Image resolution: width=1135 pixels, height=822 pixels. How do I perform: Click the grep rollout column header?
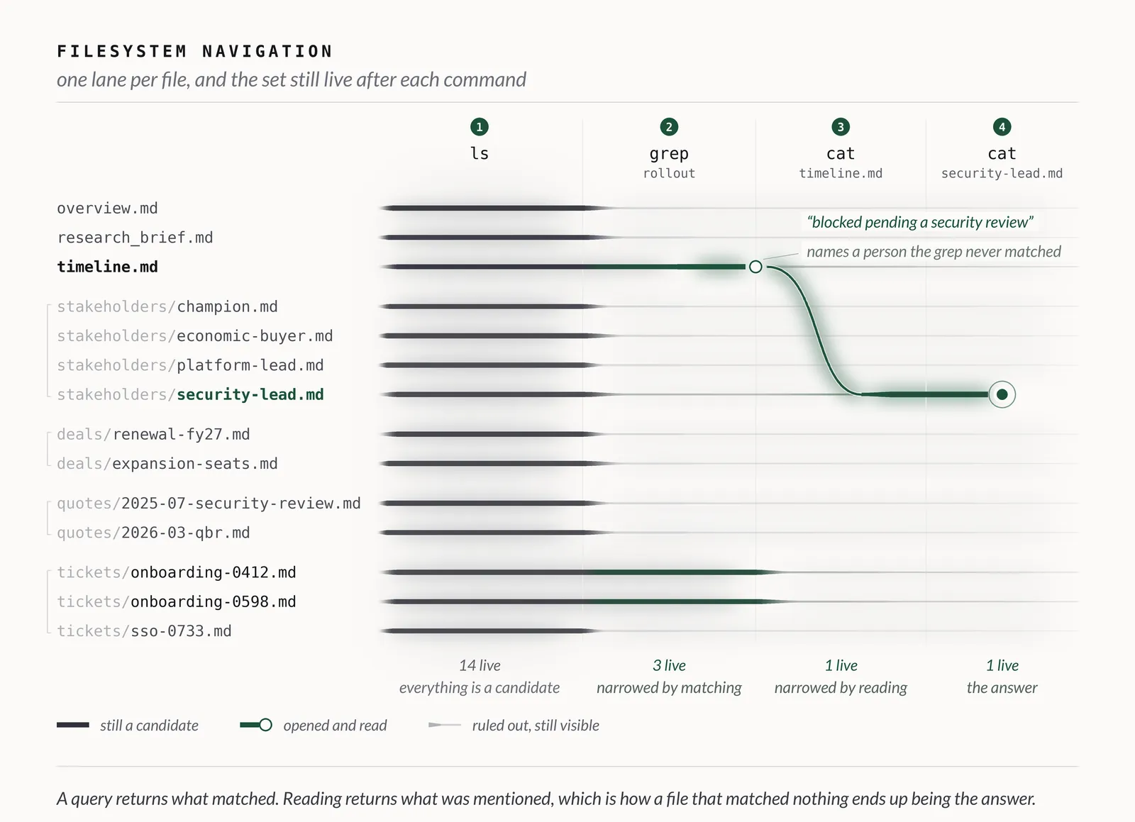669,162
